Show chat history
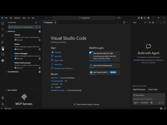This screenshot has height=125, width=167. coord(150,23)
